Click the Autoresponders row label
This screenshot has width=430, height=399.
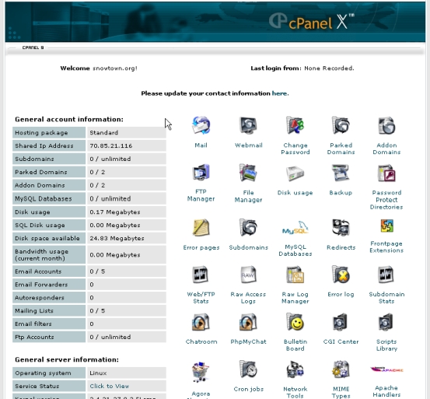[40, 298]
